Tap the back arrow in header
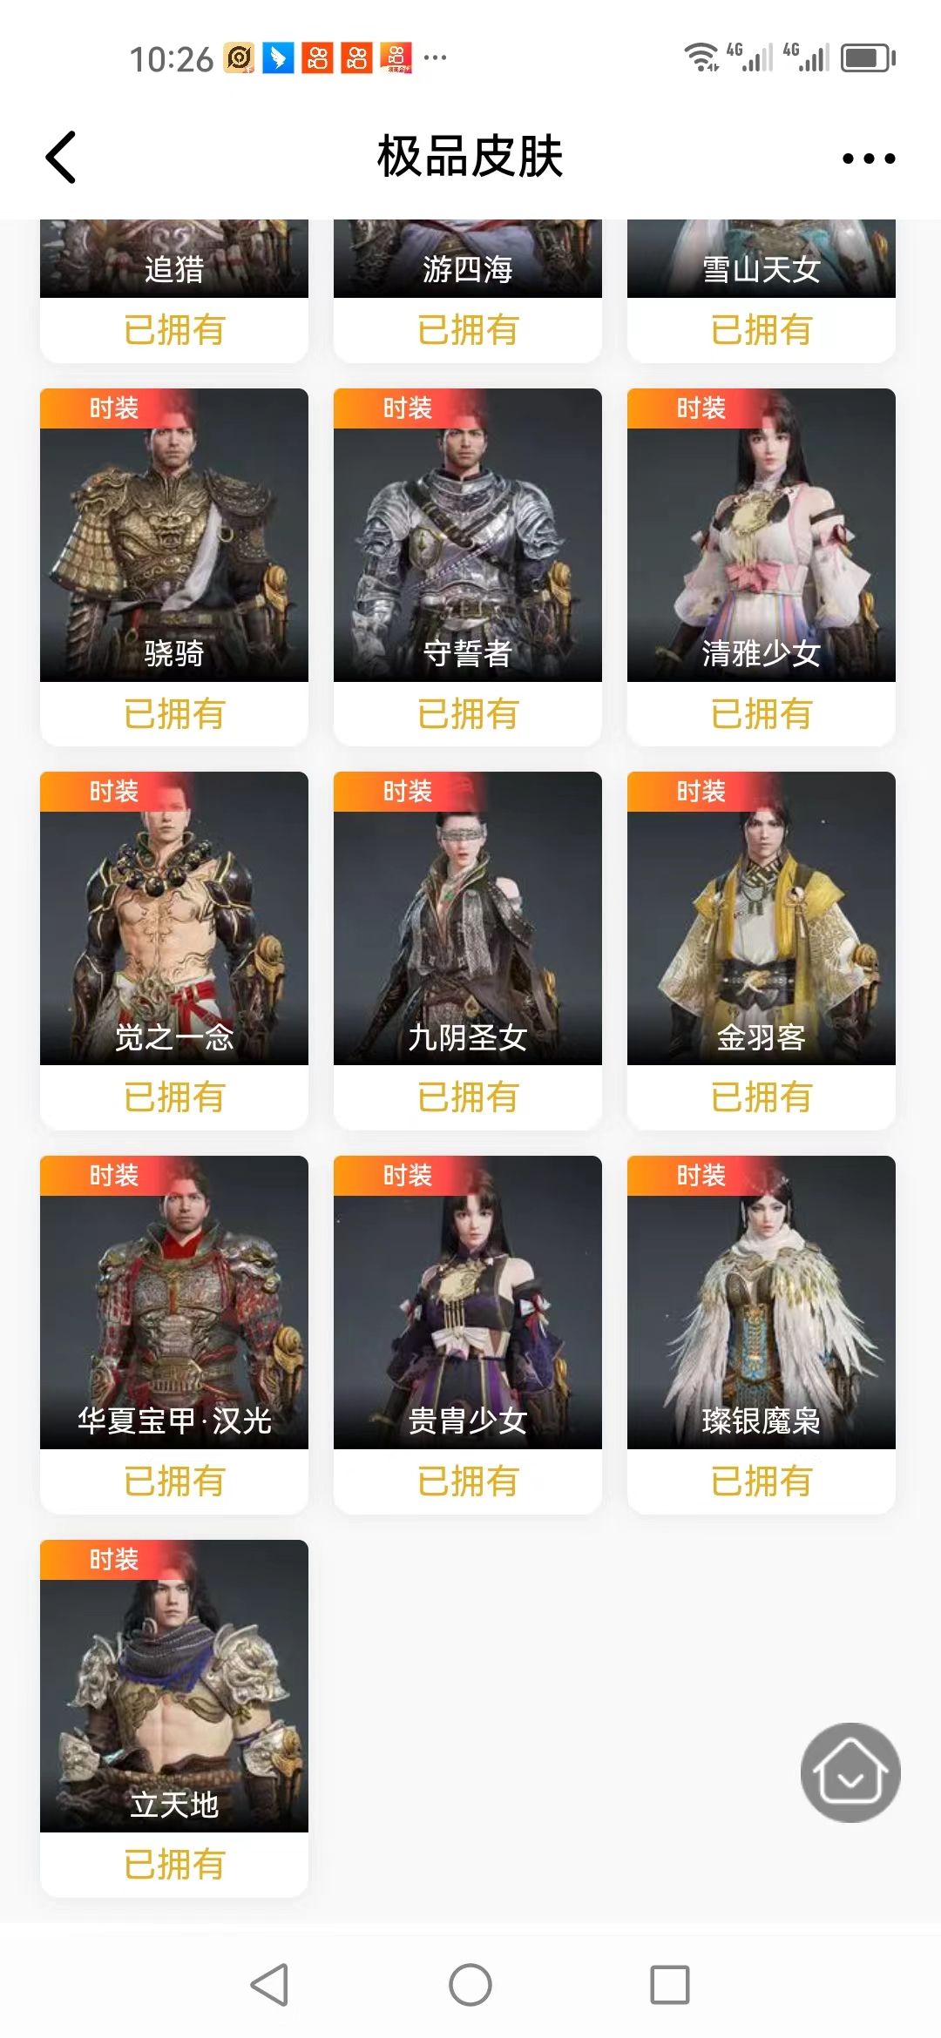This screenshot has height=2038, width=941. coord(61,158)
